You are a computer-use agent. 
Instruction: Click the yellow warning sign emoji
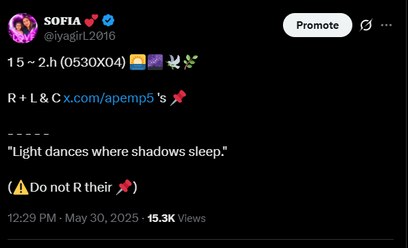[x=21, y=187]
